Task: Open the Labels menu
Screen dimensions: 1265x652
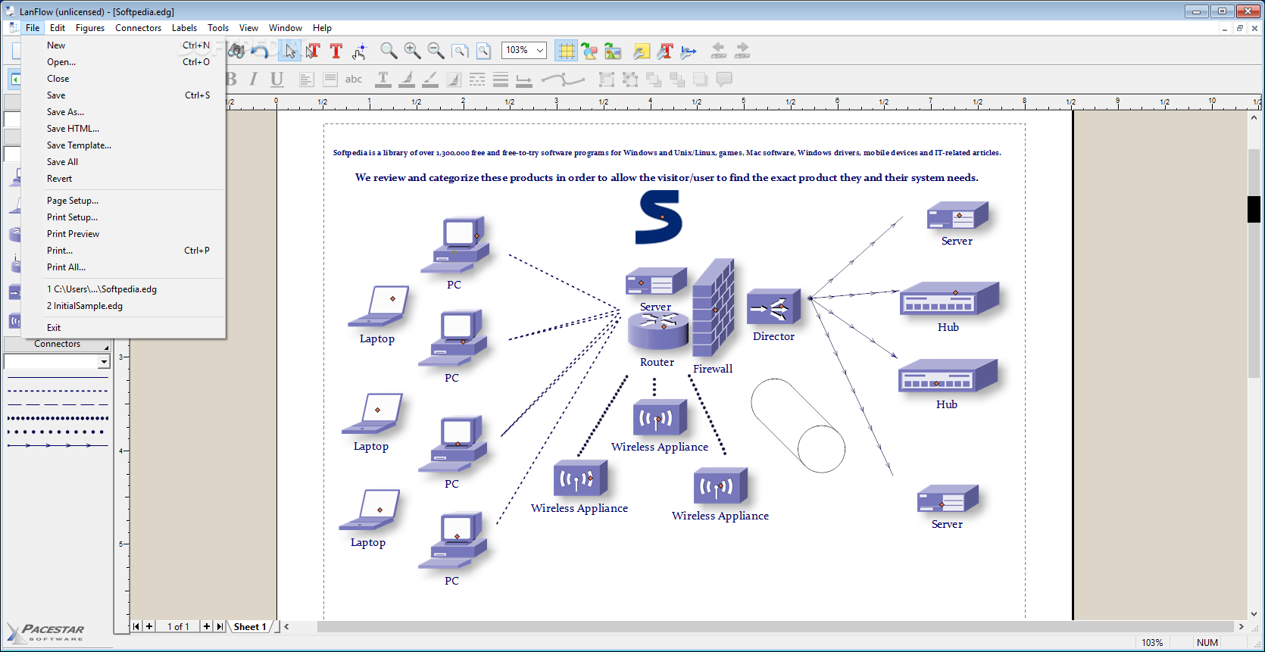Action: pos(184,28)
